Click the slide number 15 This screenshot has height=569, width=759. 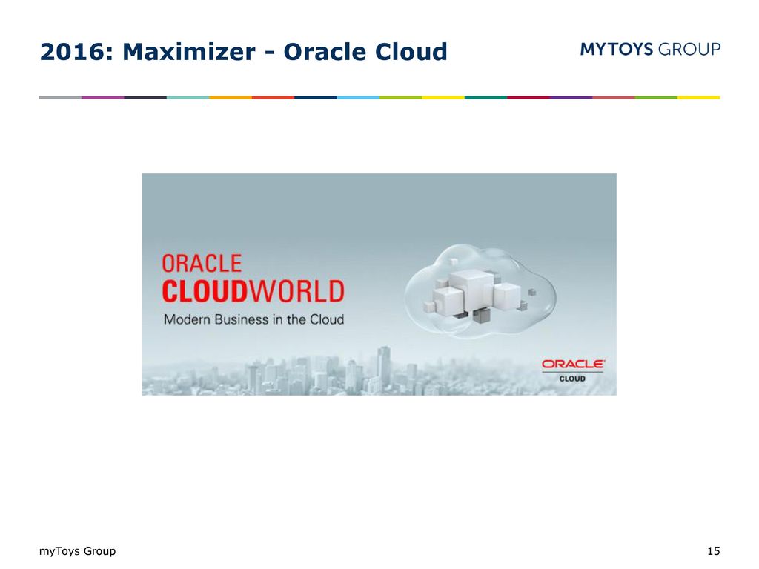(x=714, y=550)
